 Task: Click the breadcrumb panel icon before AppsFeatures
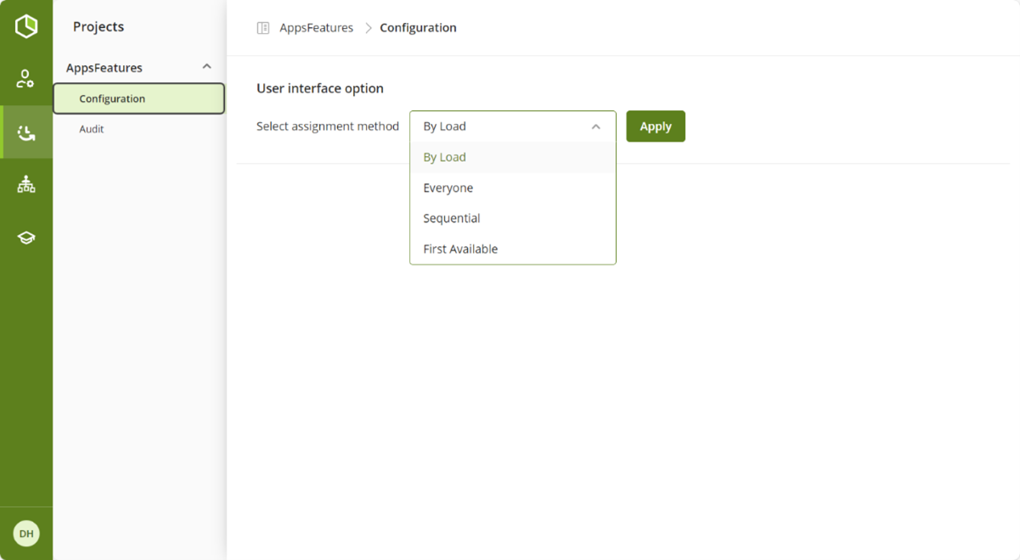point(263,28)
